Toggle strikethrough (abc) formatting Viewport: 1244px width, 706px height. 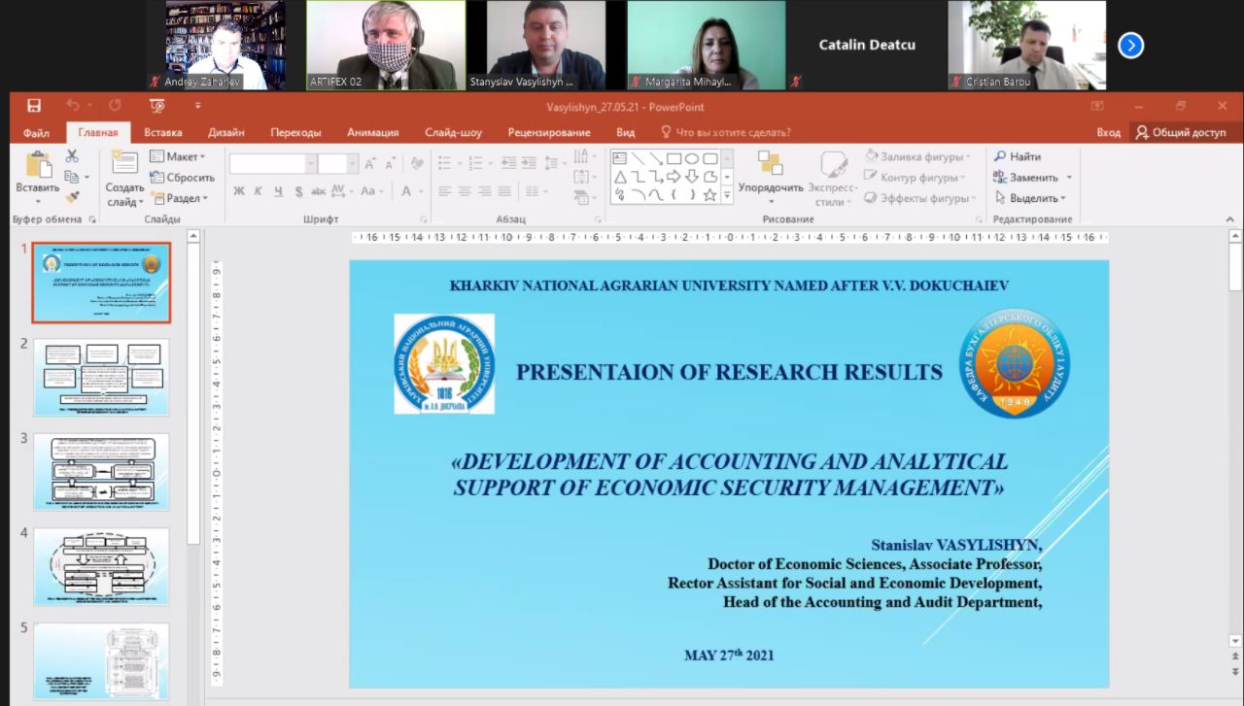(x=318, y=191)
